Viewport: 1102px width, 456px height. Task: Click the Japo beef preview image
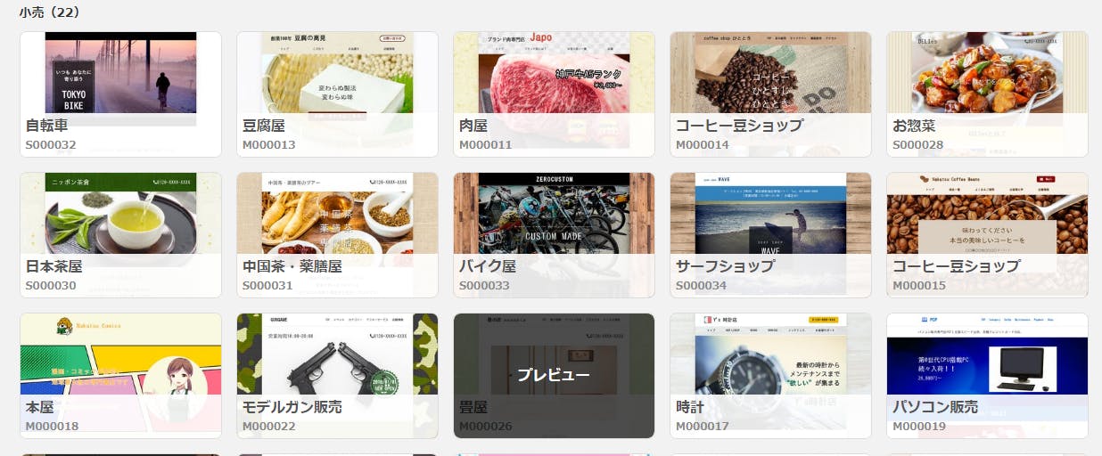[554, 73]
